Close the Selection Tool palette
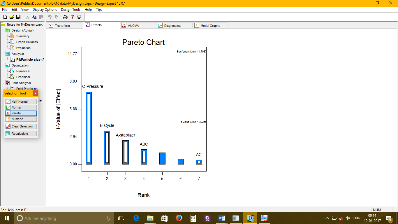 pos(35,93)
